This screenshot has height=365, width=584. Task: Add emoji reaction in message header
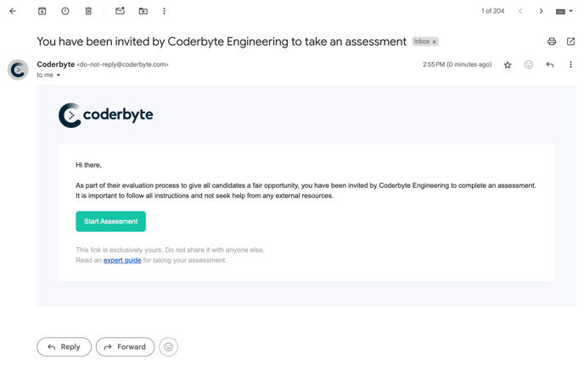pos(528,65)
